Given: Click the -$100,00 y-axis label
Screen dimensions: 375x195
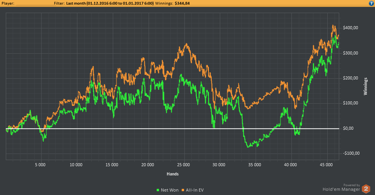Looking at the screenshot, I should click(352, 153).
